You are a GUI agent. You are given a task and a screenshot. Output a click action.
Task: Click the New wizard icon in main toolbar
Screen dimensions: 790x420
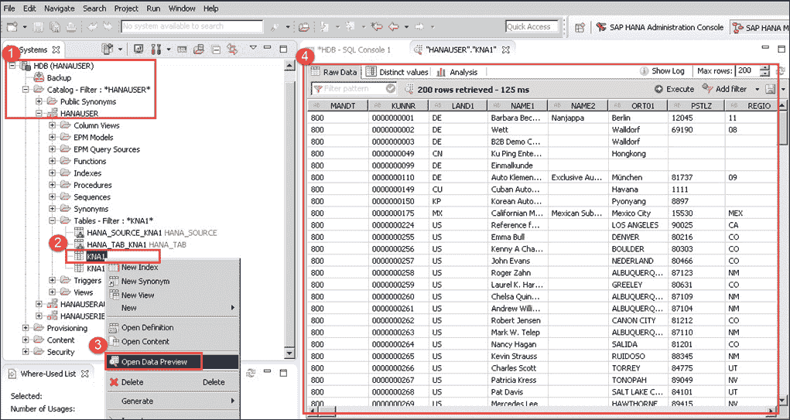(12, 27)
